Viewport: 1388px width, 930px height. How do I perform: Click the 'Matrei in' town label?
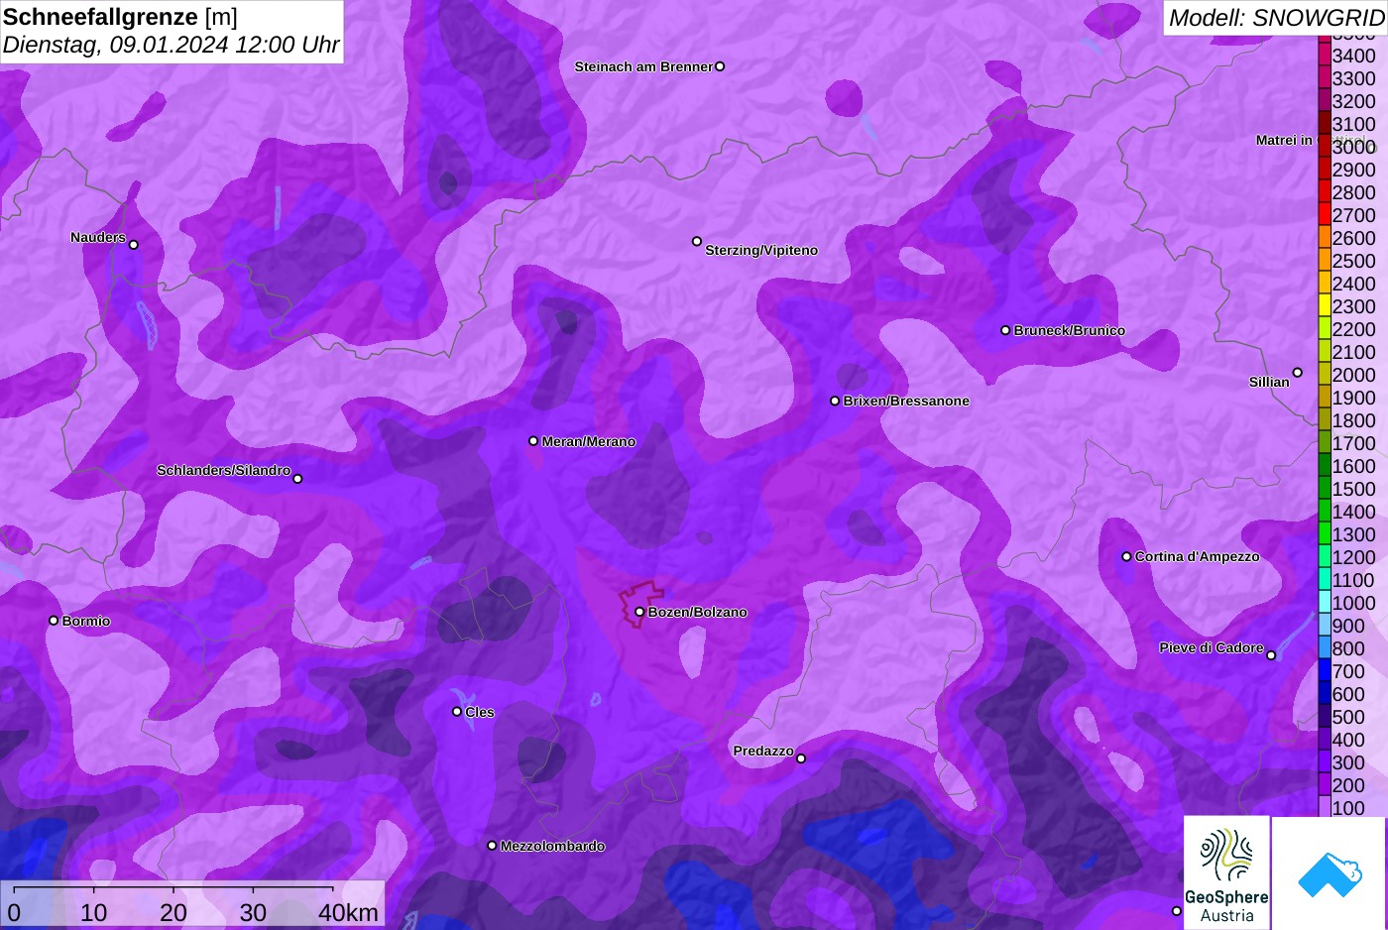[x=1284, y=140]
